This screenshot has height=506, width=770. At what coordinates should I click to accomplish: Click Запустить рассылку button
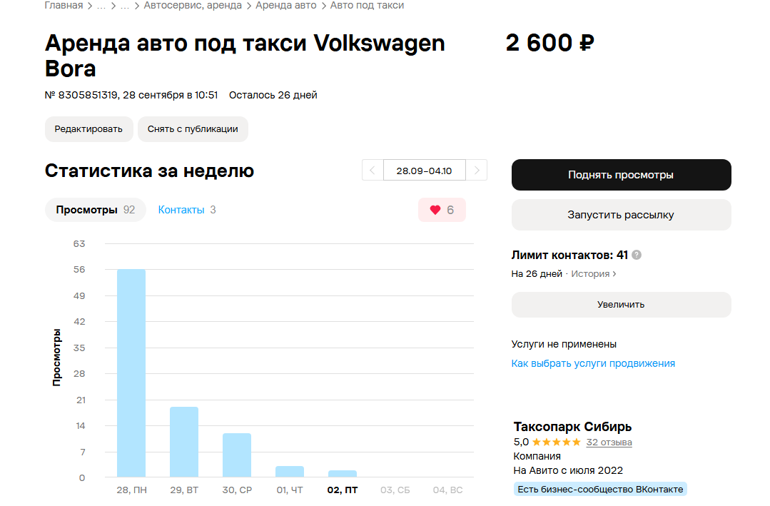[621, 215]
